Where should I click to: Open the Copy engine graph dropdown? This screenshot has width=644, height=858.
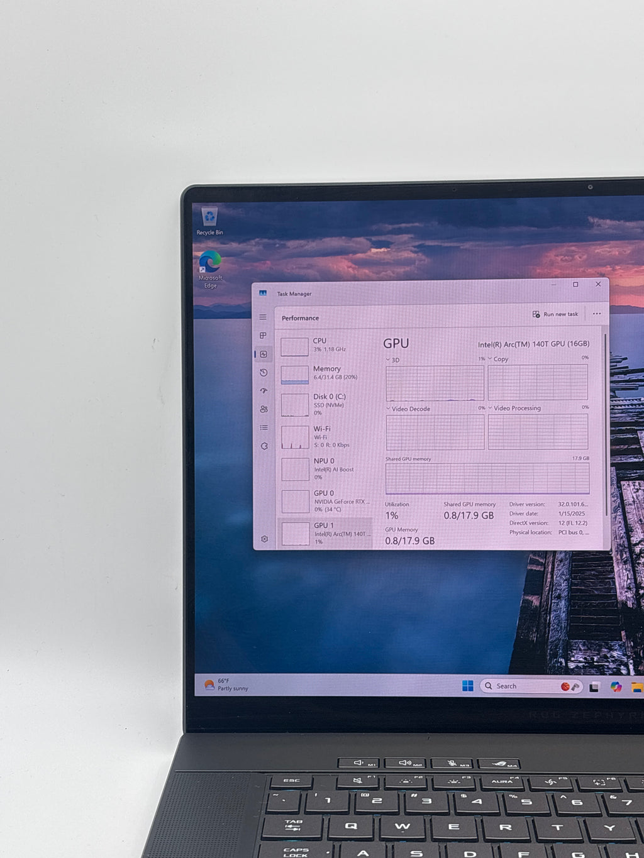[x=498, y=359]
